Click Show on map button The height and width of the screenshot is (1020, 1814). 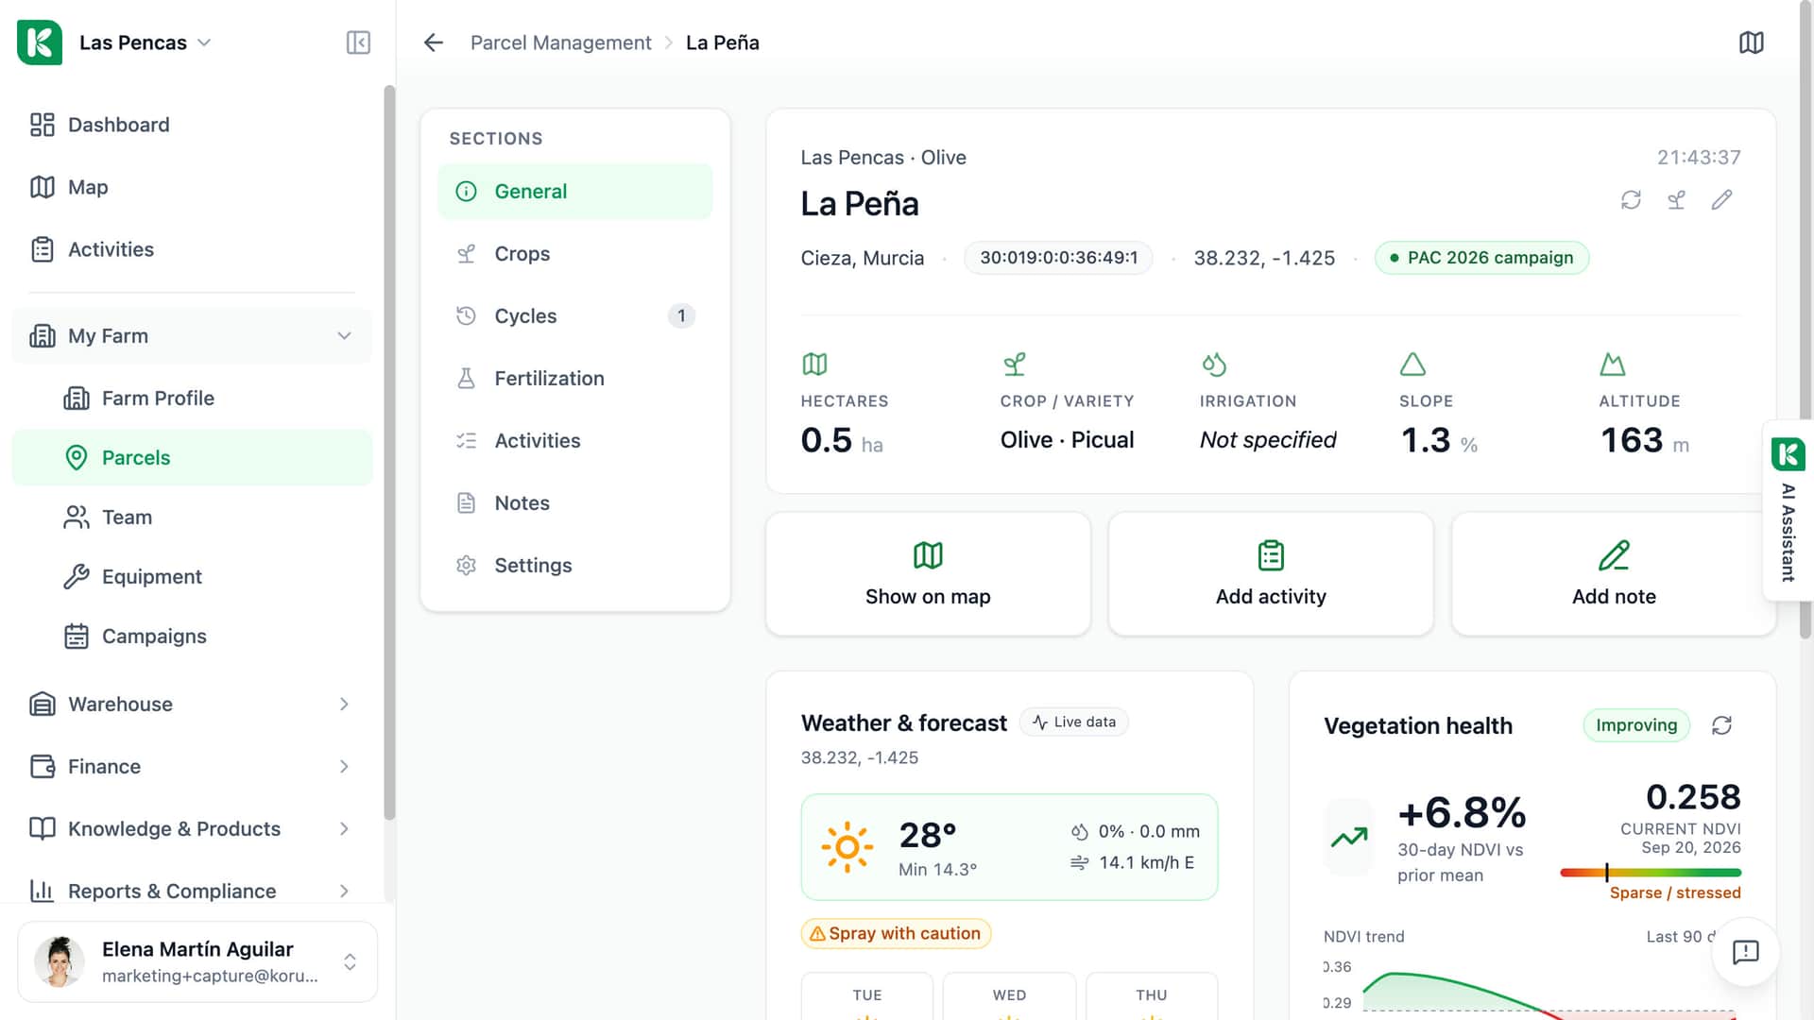(x=928, y=574)
